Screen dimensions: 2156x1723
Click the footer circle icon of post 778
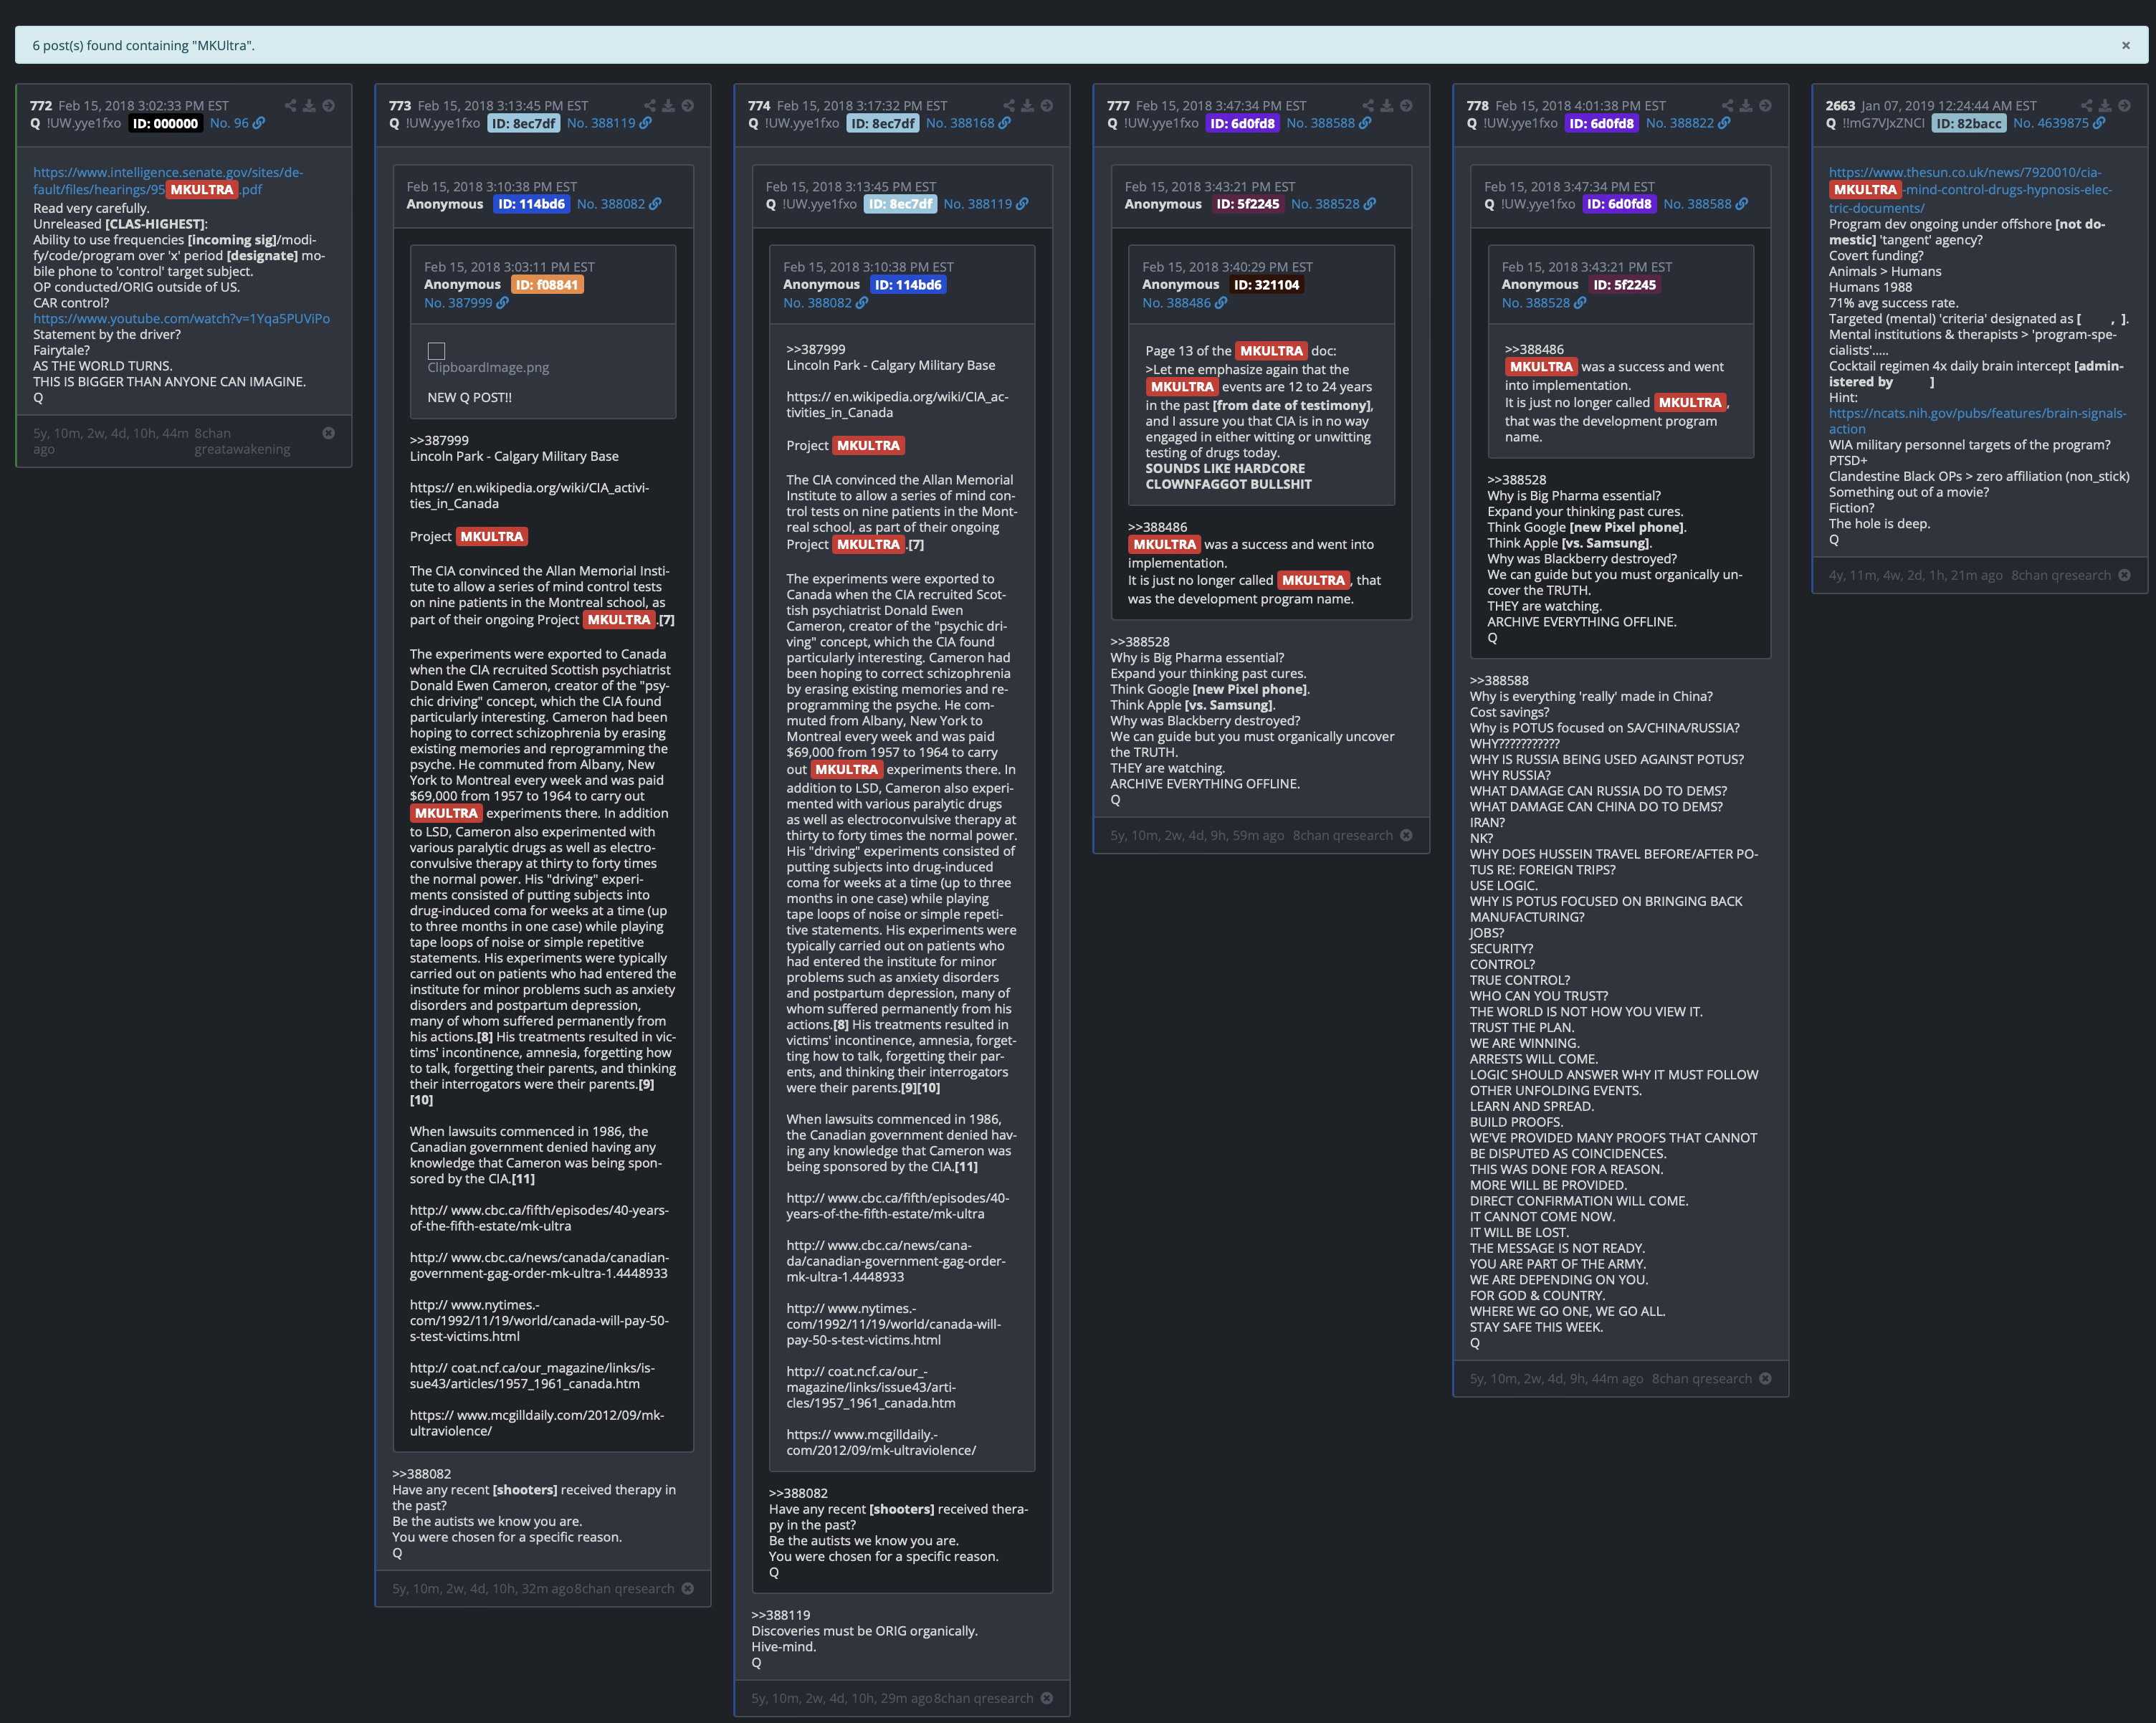(x=1765, y=1378)
